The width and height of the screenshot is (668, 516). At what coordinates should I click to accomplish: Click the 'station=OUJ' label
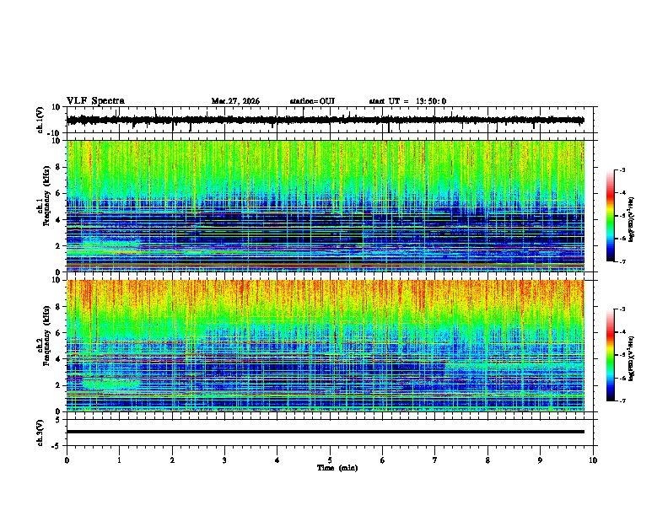pos(312,101)
